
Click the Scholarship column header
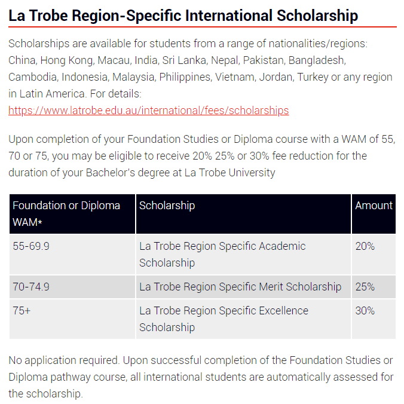coord(243,214)
